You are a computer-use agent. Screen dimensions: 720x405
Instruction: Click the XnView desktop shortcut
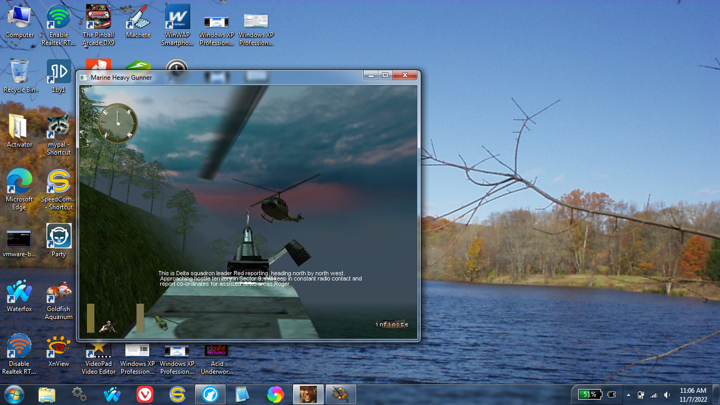[58, 351]
